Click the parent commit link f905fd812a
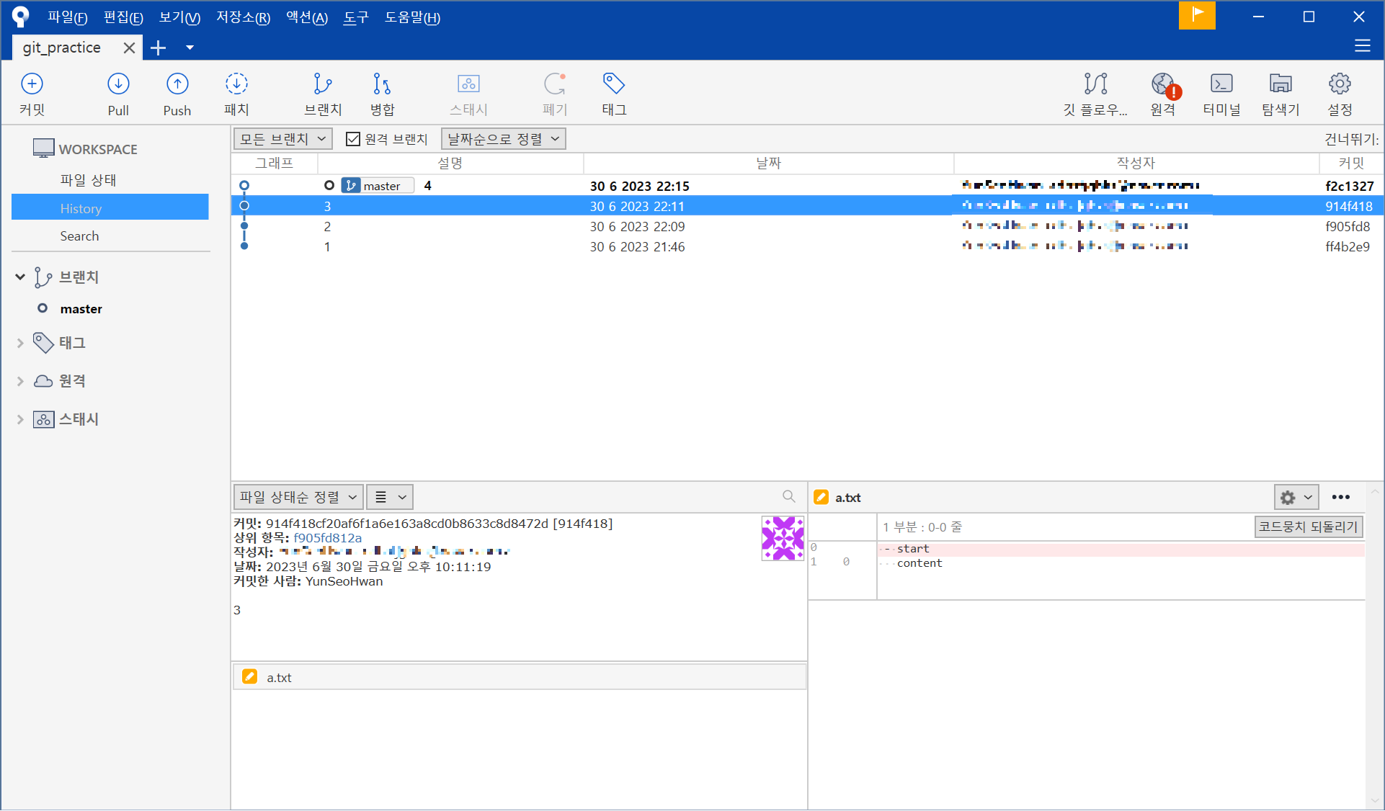The width and height of the screenshot is (1385, 811). (x=328, y=538)
